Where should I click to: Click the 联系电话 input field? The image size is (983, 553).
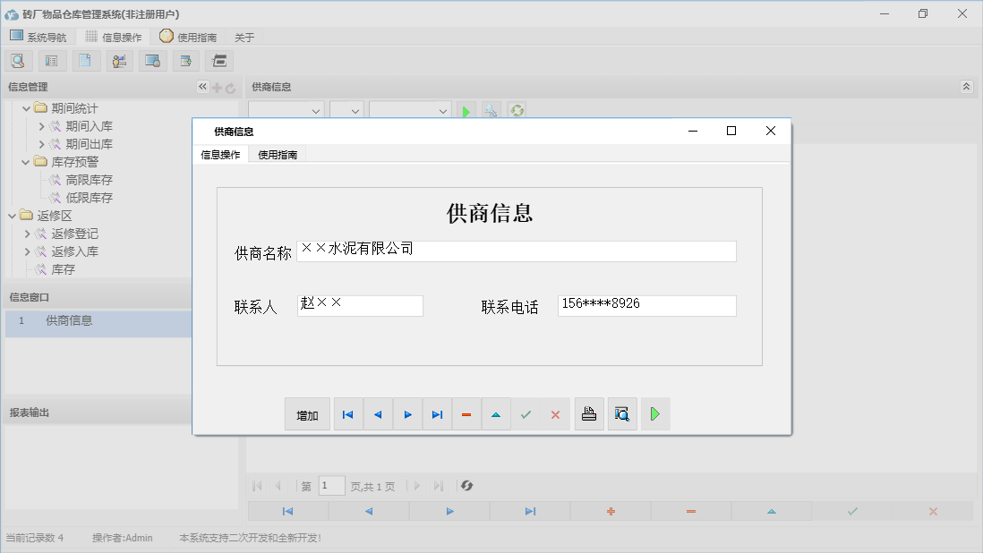pyautogui.click(x=646, y=305)
